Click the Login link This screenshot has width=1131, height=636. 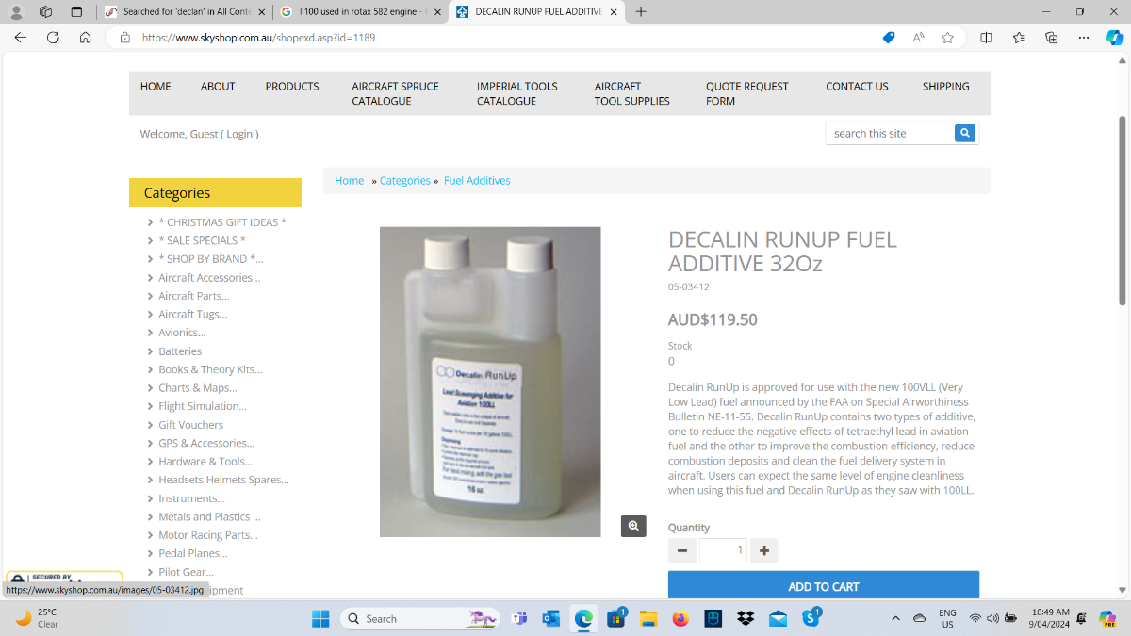pyautogui.click(x=239, y=134)
